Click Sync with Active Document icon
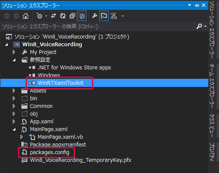The image size is (219, 173). tap(53, 16)
